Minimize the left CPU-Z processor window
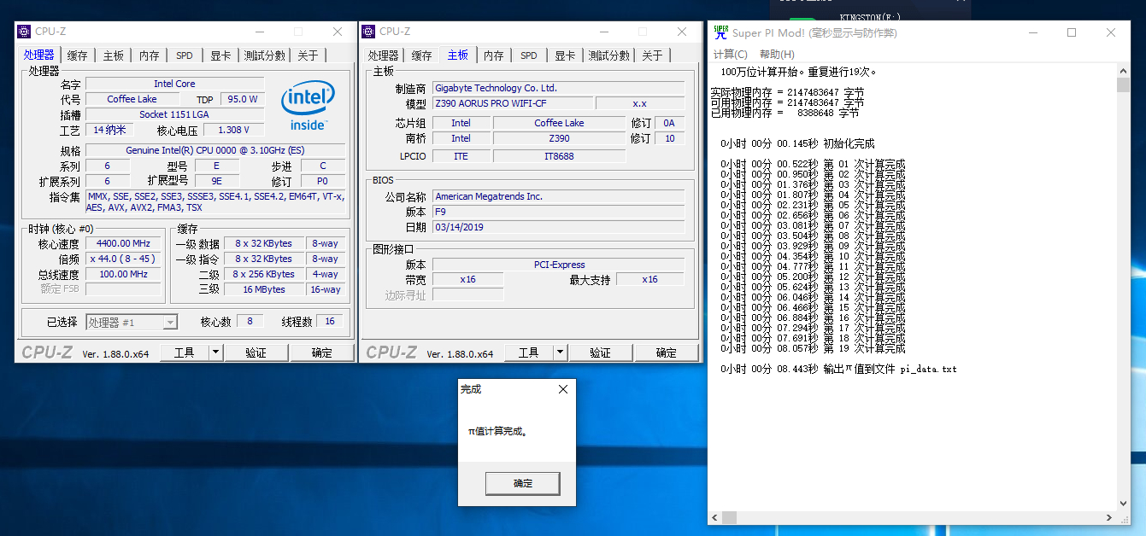 [259, 32]
